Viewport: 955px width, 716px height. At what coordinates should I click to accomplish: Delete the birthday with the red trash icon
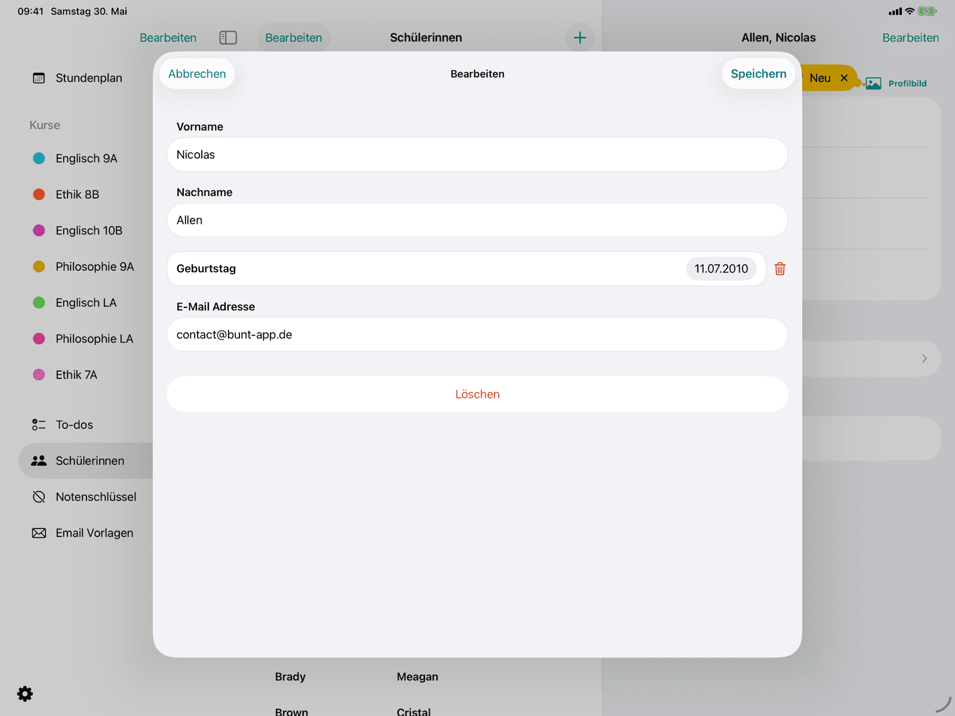[780, 268]
